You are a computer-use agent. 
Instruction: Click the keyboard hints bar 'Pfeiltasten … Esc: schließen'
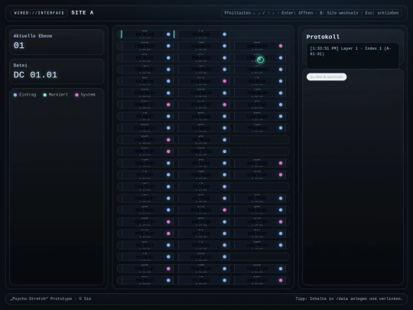click(x=311, y=13)
